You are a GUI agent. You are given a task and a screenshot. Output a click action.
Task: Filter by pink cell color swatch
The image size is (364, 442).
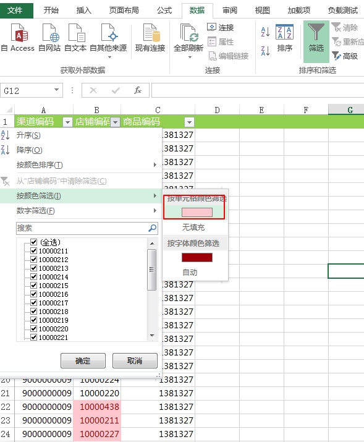pos(197,212)
